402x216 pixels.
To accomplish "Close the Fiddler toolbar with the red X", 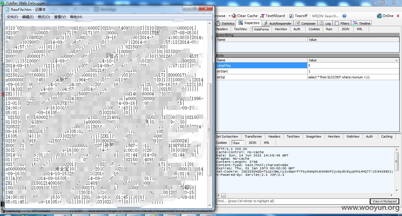I will pos(398,16).
